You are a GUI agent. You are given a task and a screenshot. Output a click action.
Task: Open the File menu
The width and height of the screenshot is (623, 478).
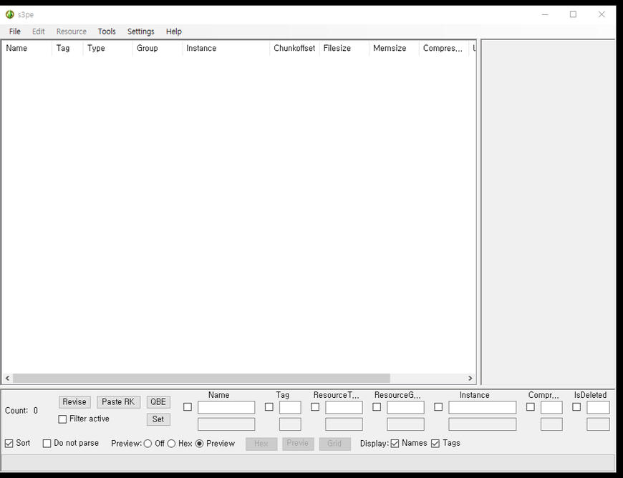tap(15, 31)
